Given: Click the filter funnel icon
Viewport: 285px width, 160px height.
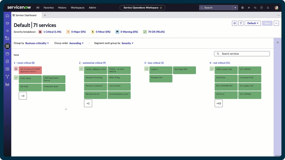Looking at the screenshot, I should pyautogui.click(x=241, y=23).
